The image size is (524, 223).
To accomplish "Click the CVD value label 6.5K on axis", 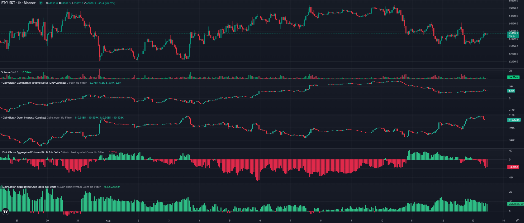I will click(x=512, y=91).
